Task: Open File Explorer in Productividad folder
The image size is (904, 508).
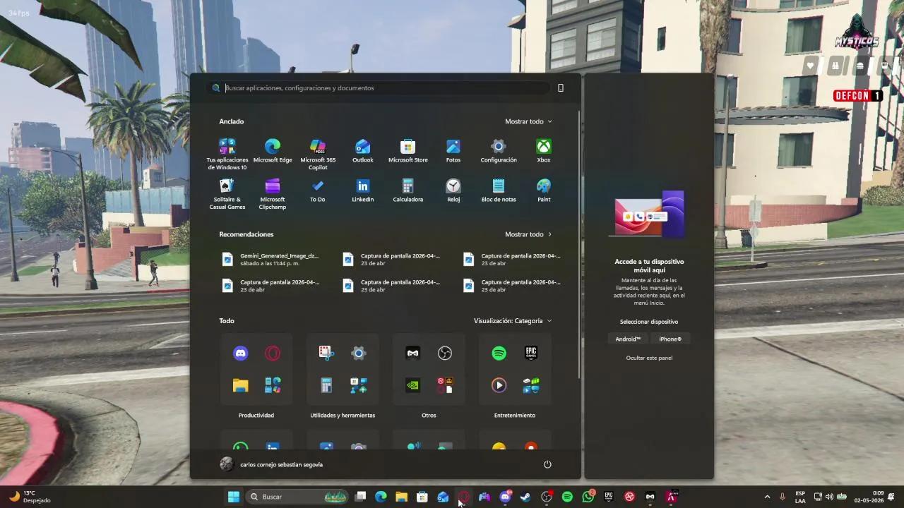Action: [241, 385]
